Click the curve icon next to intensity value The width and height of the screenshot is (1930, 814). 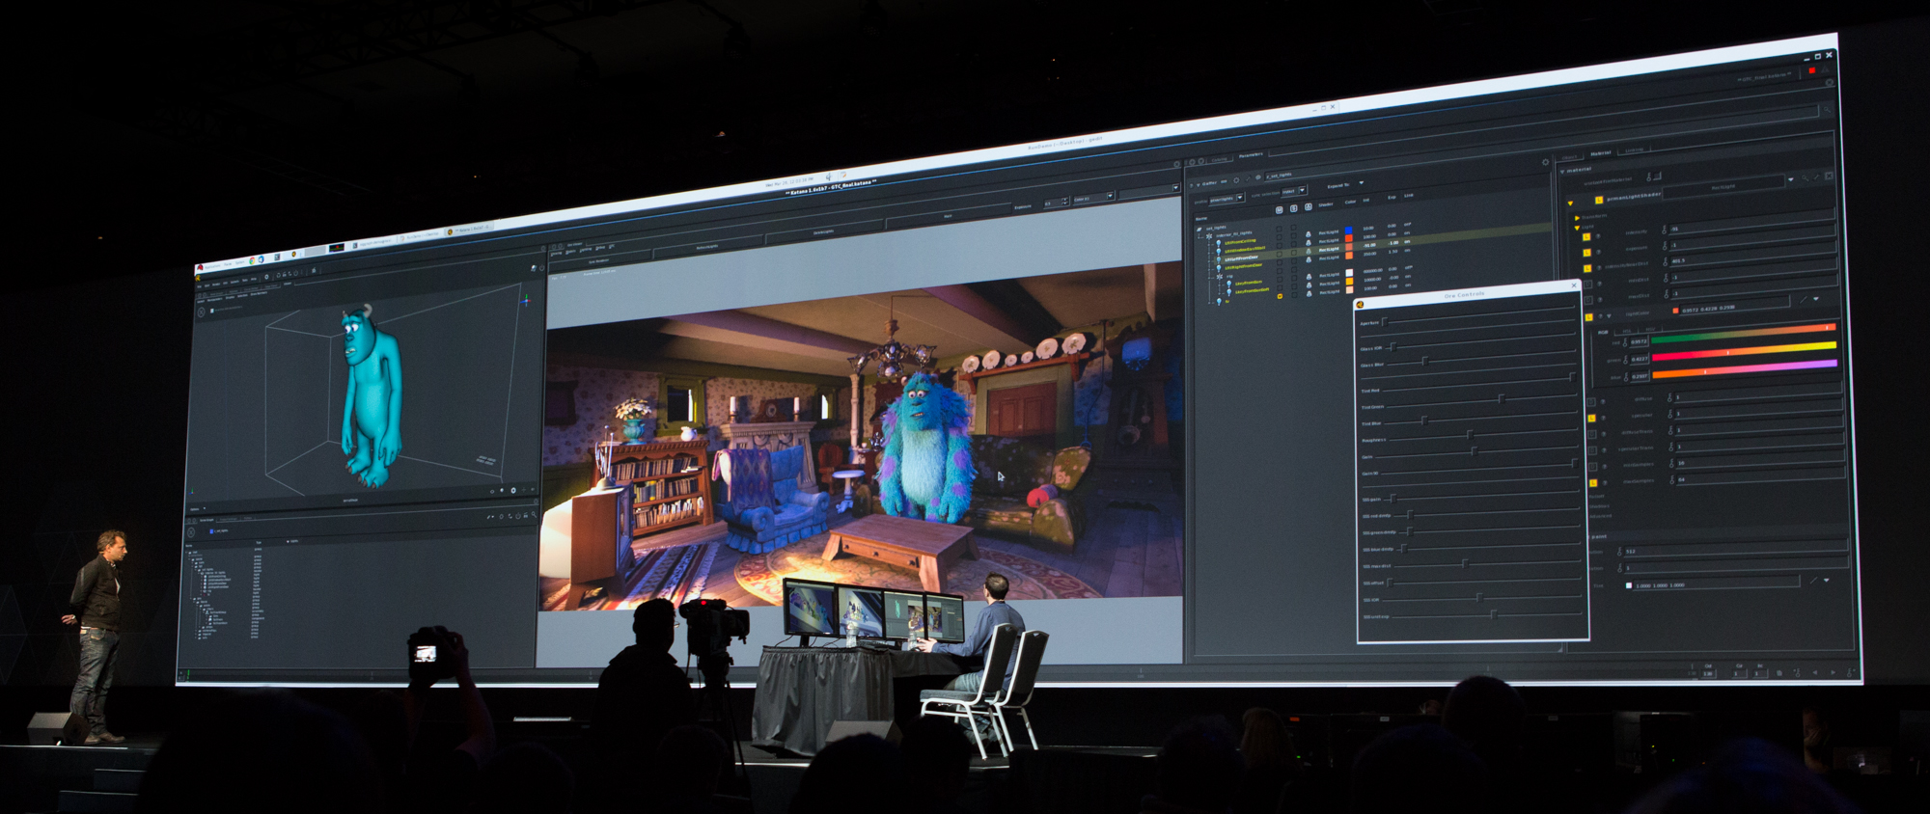[x=1664, y=230]
